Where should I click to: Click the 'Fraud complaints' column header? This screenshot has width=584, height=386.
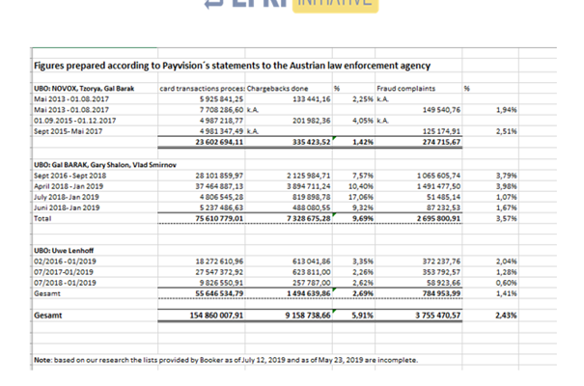click(x=406, y=89)
